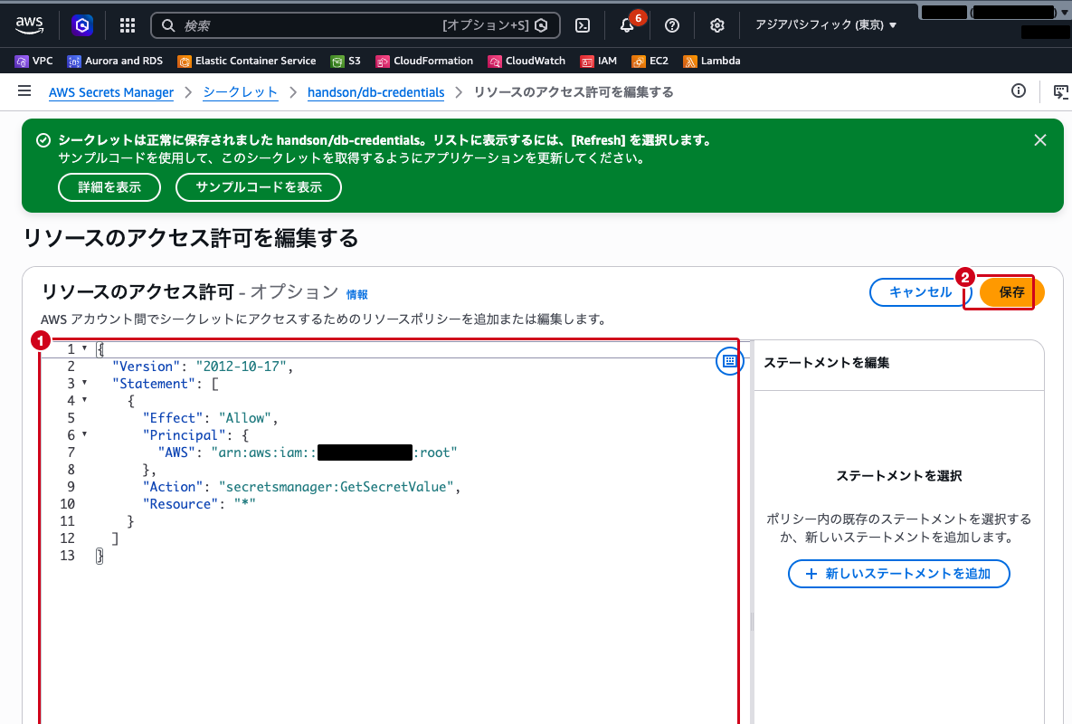Click the "Version" line in the editor
1072x724 pixels.
click(x=203, y=367)
